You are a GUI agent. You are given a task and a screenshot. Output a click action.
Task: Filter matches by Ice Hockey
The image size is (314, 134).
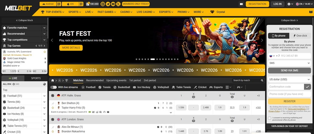[141, 87]
